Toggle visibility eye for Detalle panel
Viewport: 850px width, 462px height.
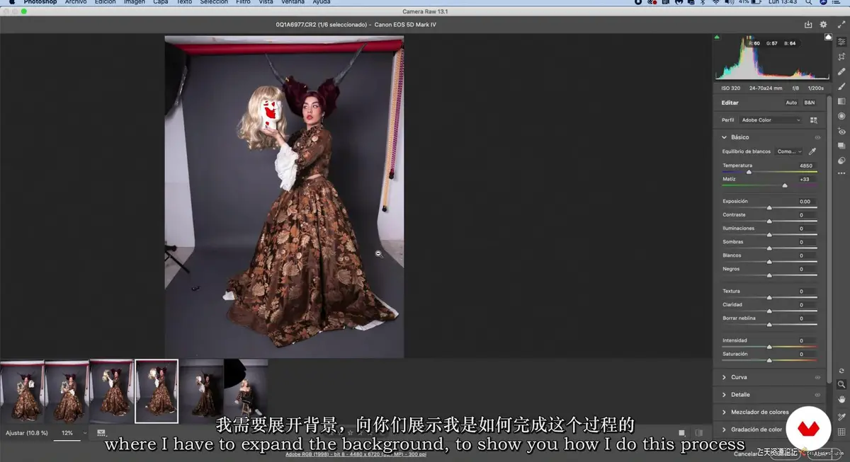tap(817, 395)
